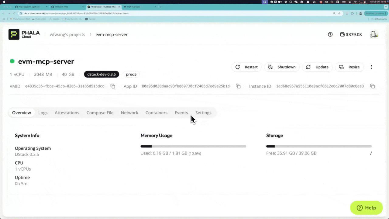This screenshot has height=219, width=389.
Task: Restart the evm-mcp-server instance
Action: pos(246,67)
